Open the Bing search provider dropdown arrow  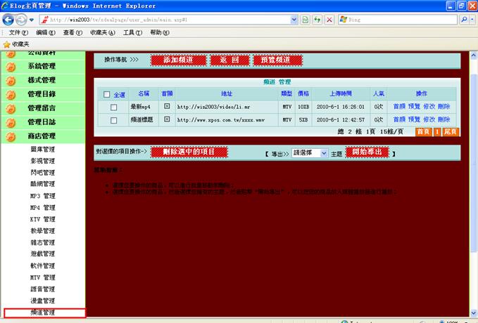(467, 20)
